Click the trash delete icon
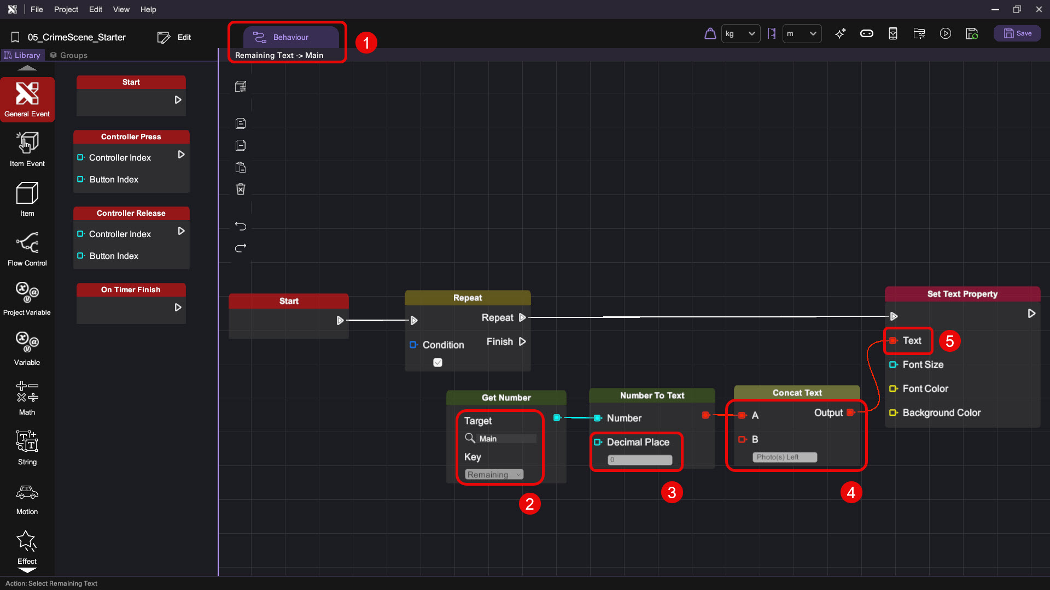This screenshot has width=1050, height=590. (x=241, y=189)
